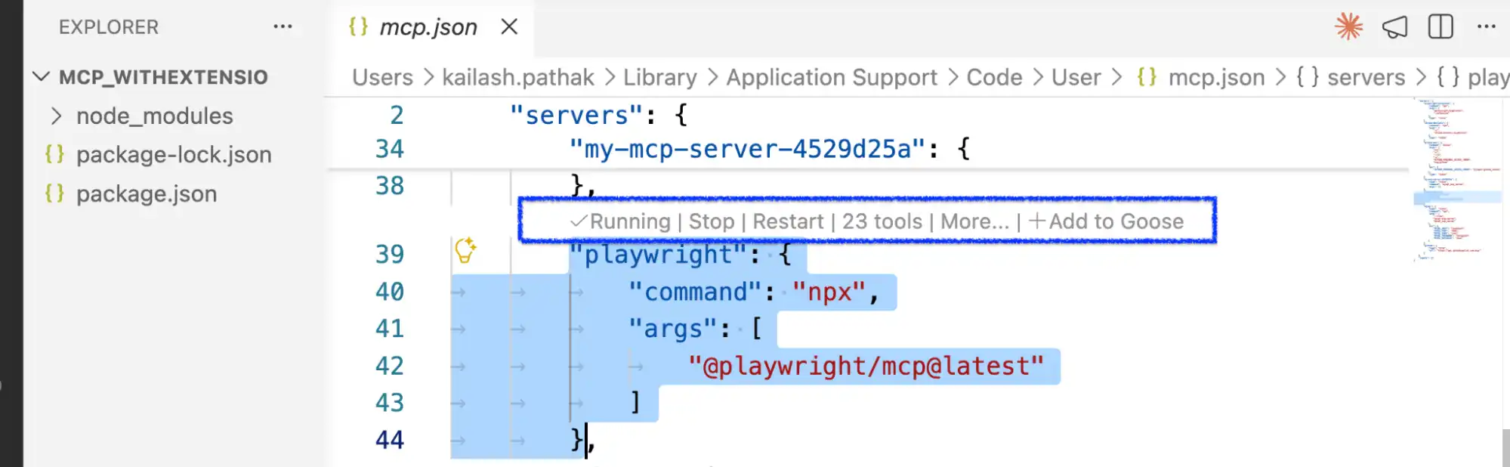Click "my-mcp-server-4529d25a" sticky line
The image size is (1510, 467).
pos(748,150)
